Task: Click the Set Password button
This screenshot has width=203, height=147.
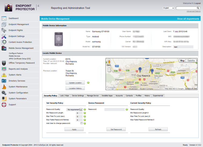Action: (x=116, y=130)
